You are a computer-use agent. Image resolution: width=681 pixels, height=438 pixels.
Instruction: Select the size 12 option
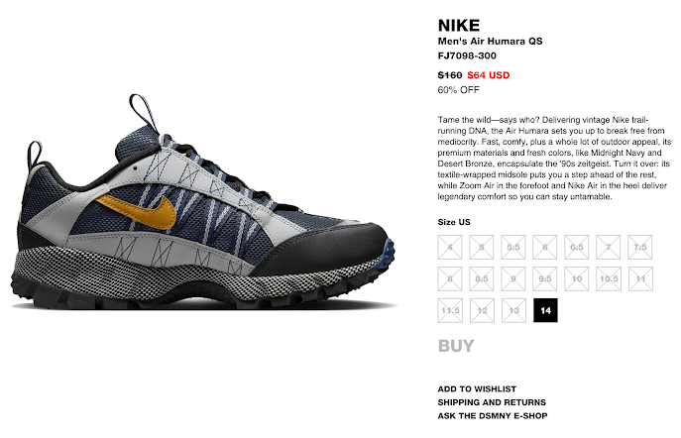[482, 310]
